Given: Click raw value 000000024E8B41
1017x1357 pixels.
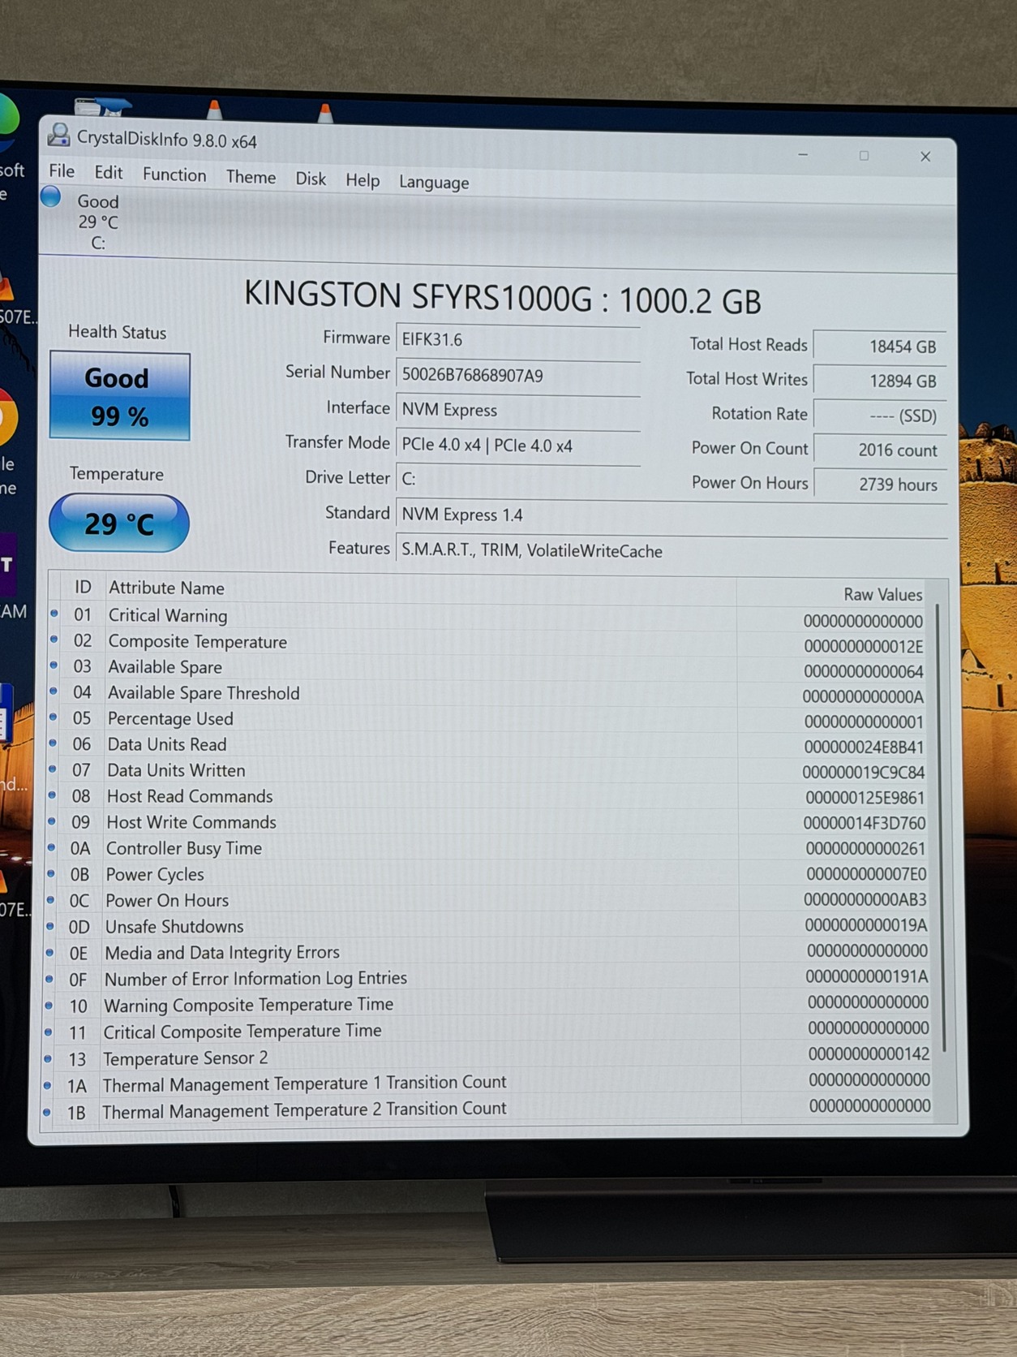Looking at the screenshot, I should [x=864, y=747].
